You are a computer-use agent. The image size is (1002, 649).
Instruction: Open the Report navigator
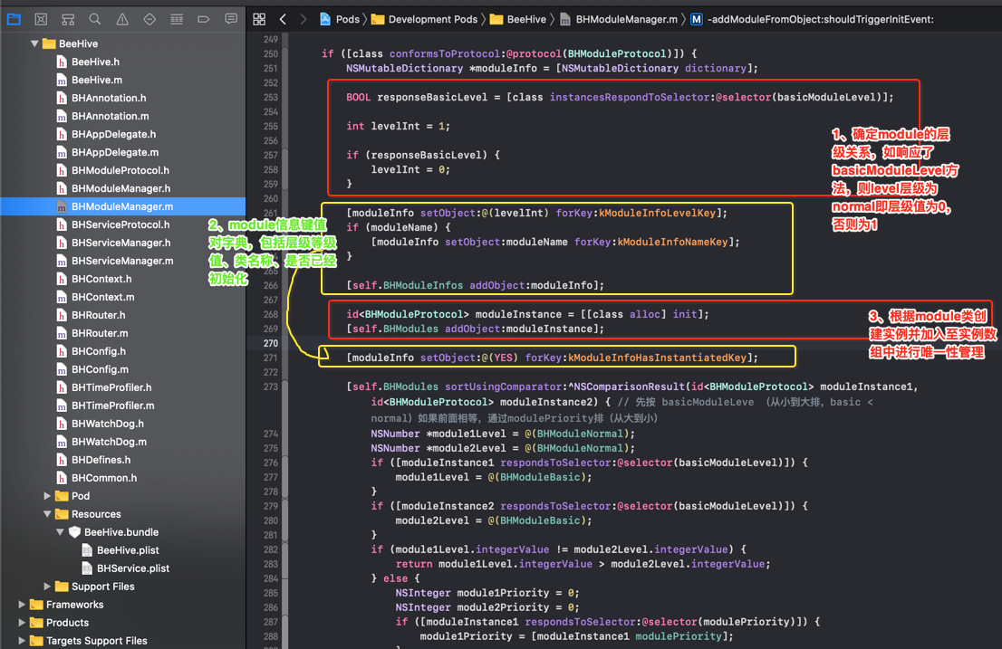(231, 19)
